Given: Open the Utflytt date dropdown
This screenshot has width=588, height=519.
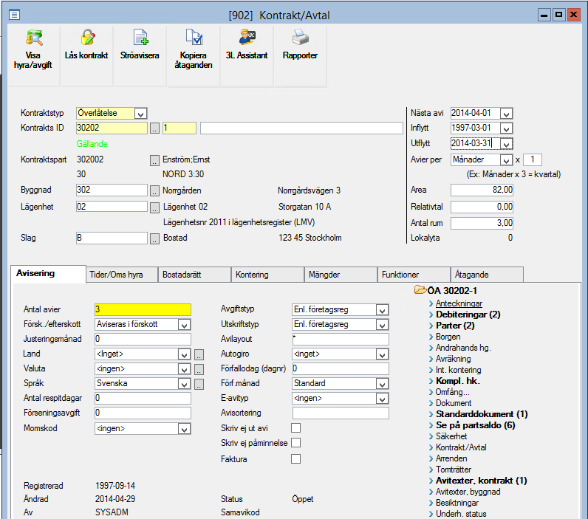Looking at the screenshot, I should [x=506, y=144].
